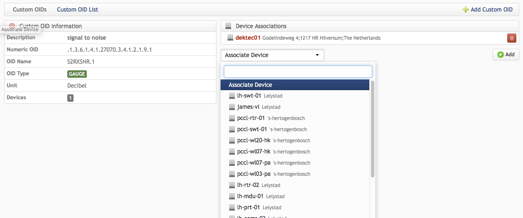Choose lh-mdu-01 Lelystad in the dropdown

(295, 196)
